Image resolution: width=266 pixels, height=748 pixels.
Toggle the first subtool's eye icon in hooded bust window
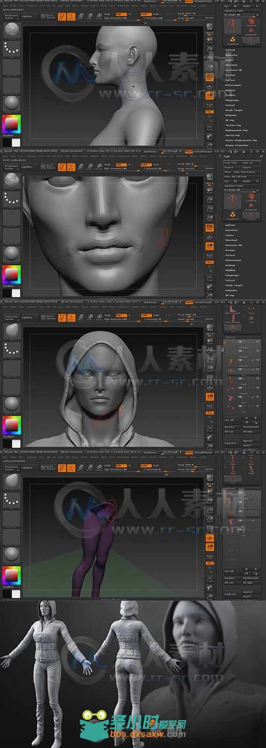coord(257,342)
